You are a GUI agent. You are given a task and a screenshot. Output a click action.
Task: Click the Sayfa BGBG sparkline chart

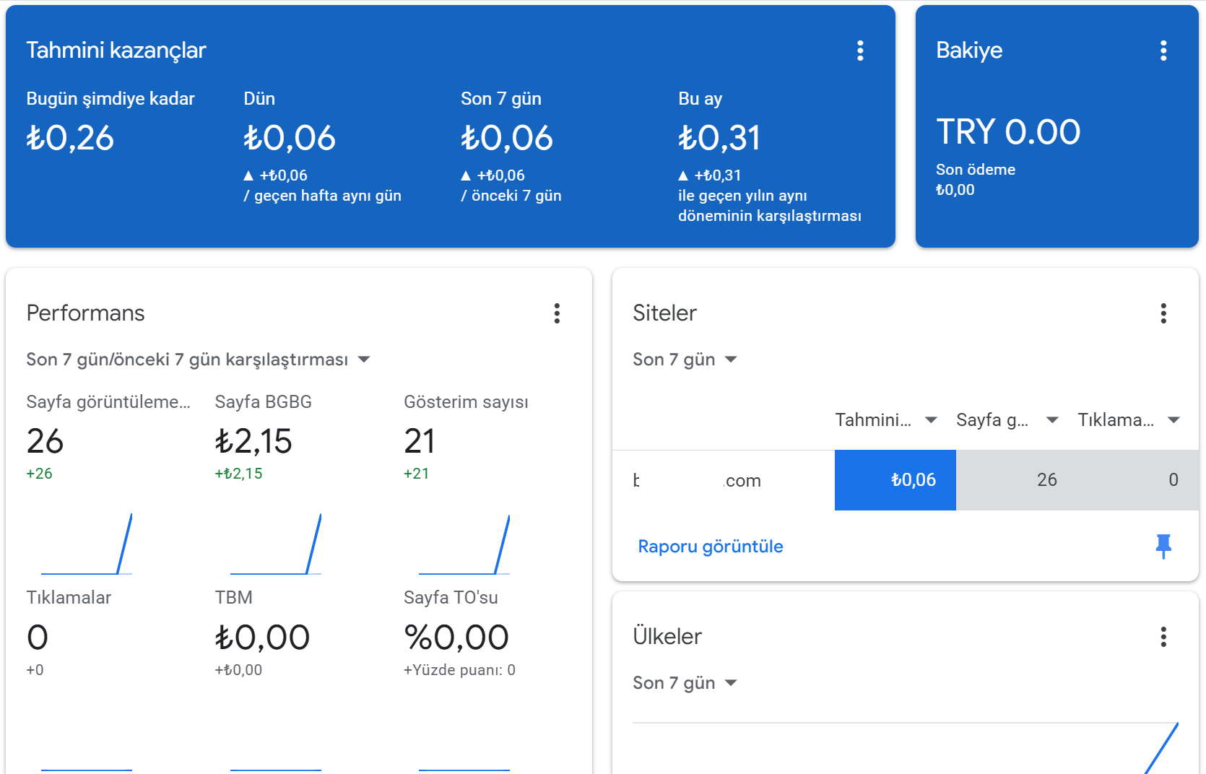(x=275, y=544)
